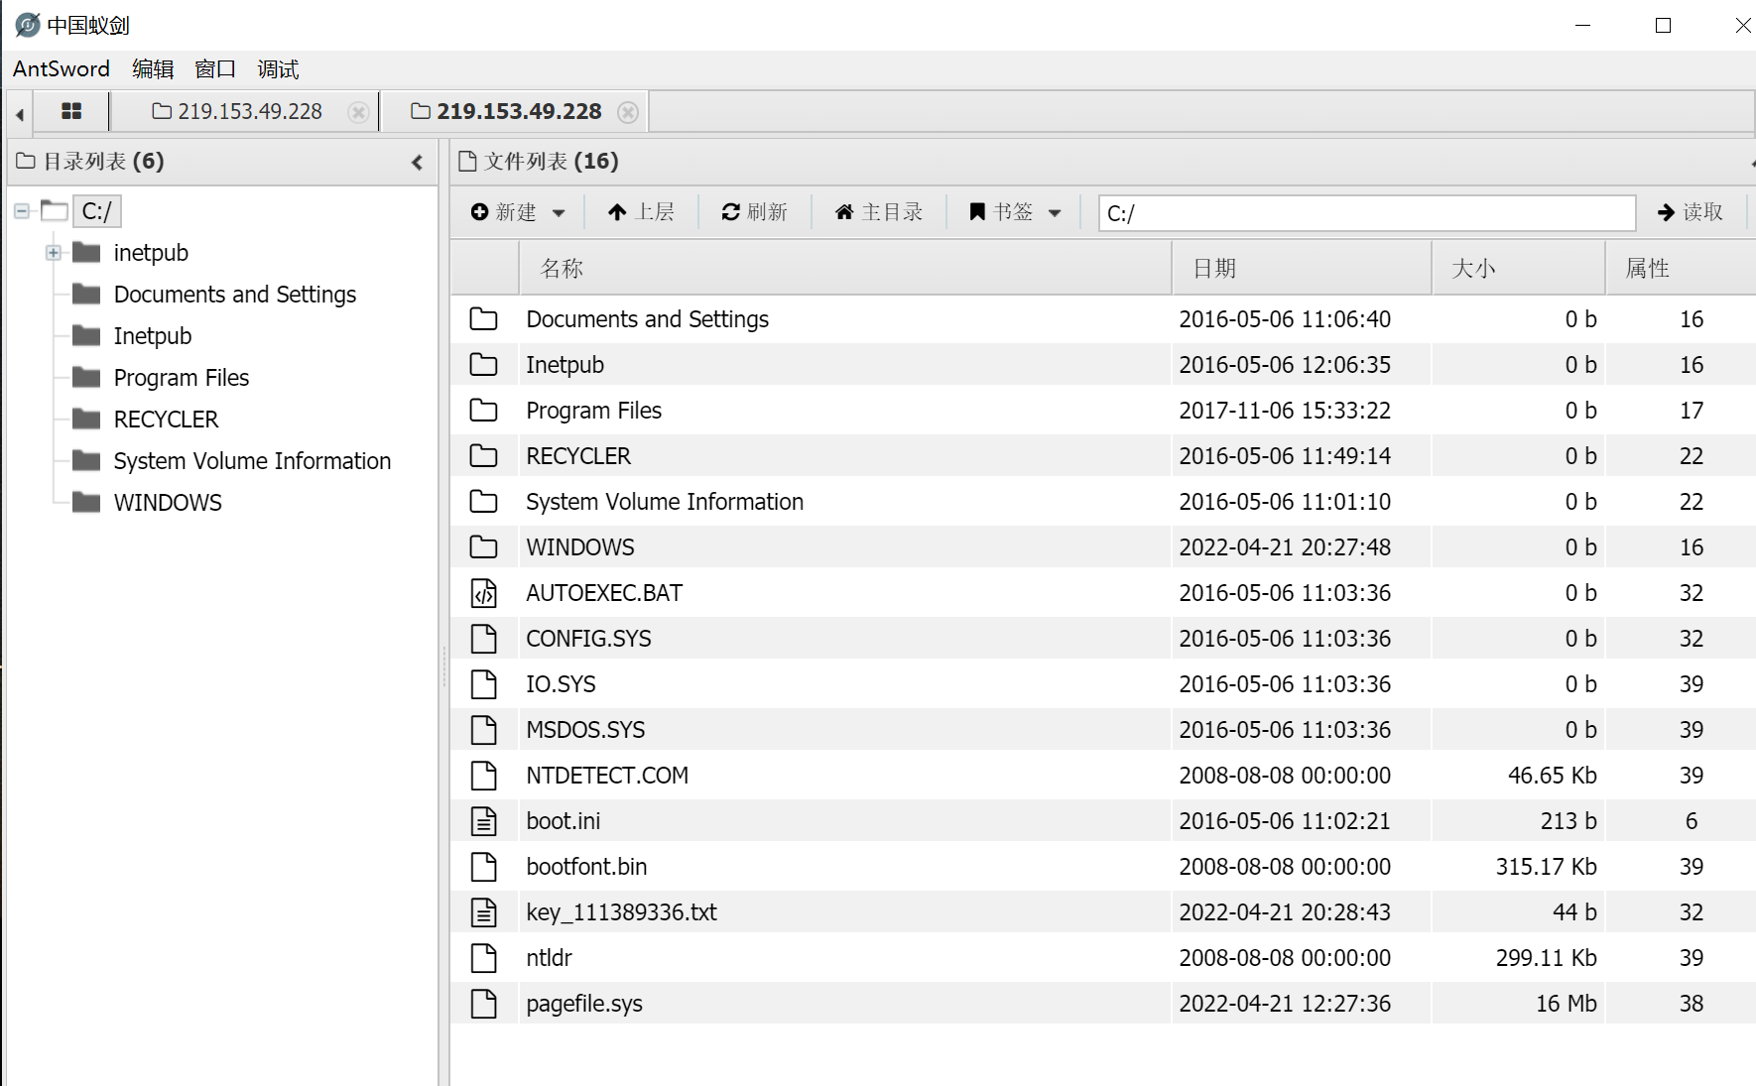Select the pagefile.sys file name
Viewport: 1756px width, 1086px height.
[x=584, y=1004]
